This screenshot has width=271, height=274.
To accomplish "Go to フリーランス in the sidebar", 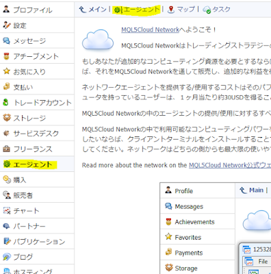I will [x=37, y=149].
